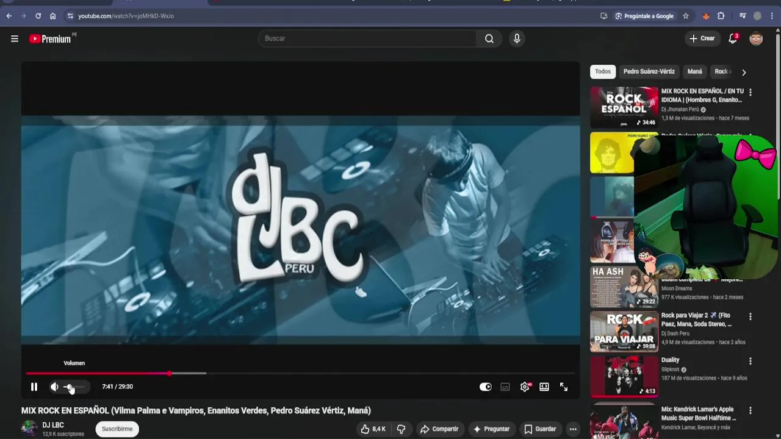Click the search magnifier button

click(489, 38)
